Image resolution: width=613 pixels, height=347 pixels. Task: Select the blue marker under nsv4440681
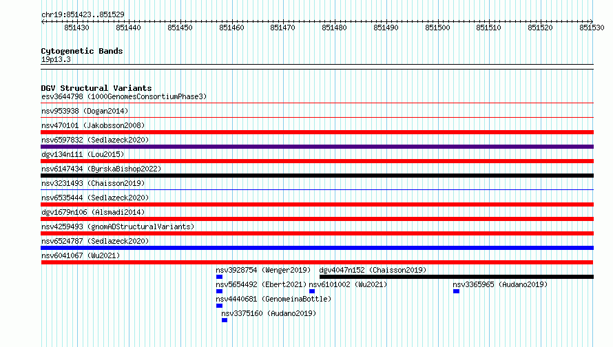click(x=219, y=306)
